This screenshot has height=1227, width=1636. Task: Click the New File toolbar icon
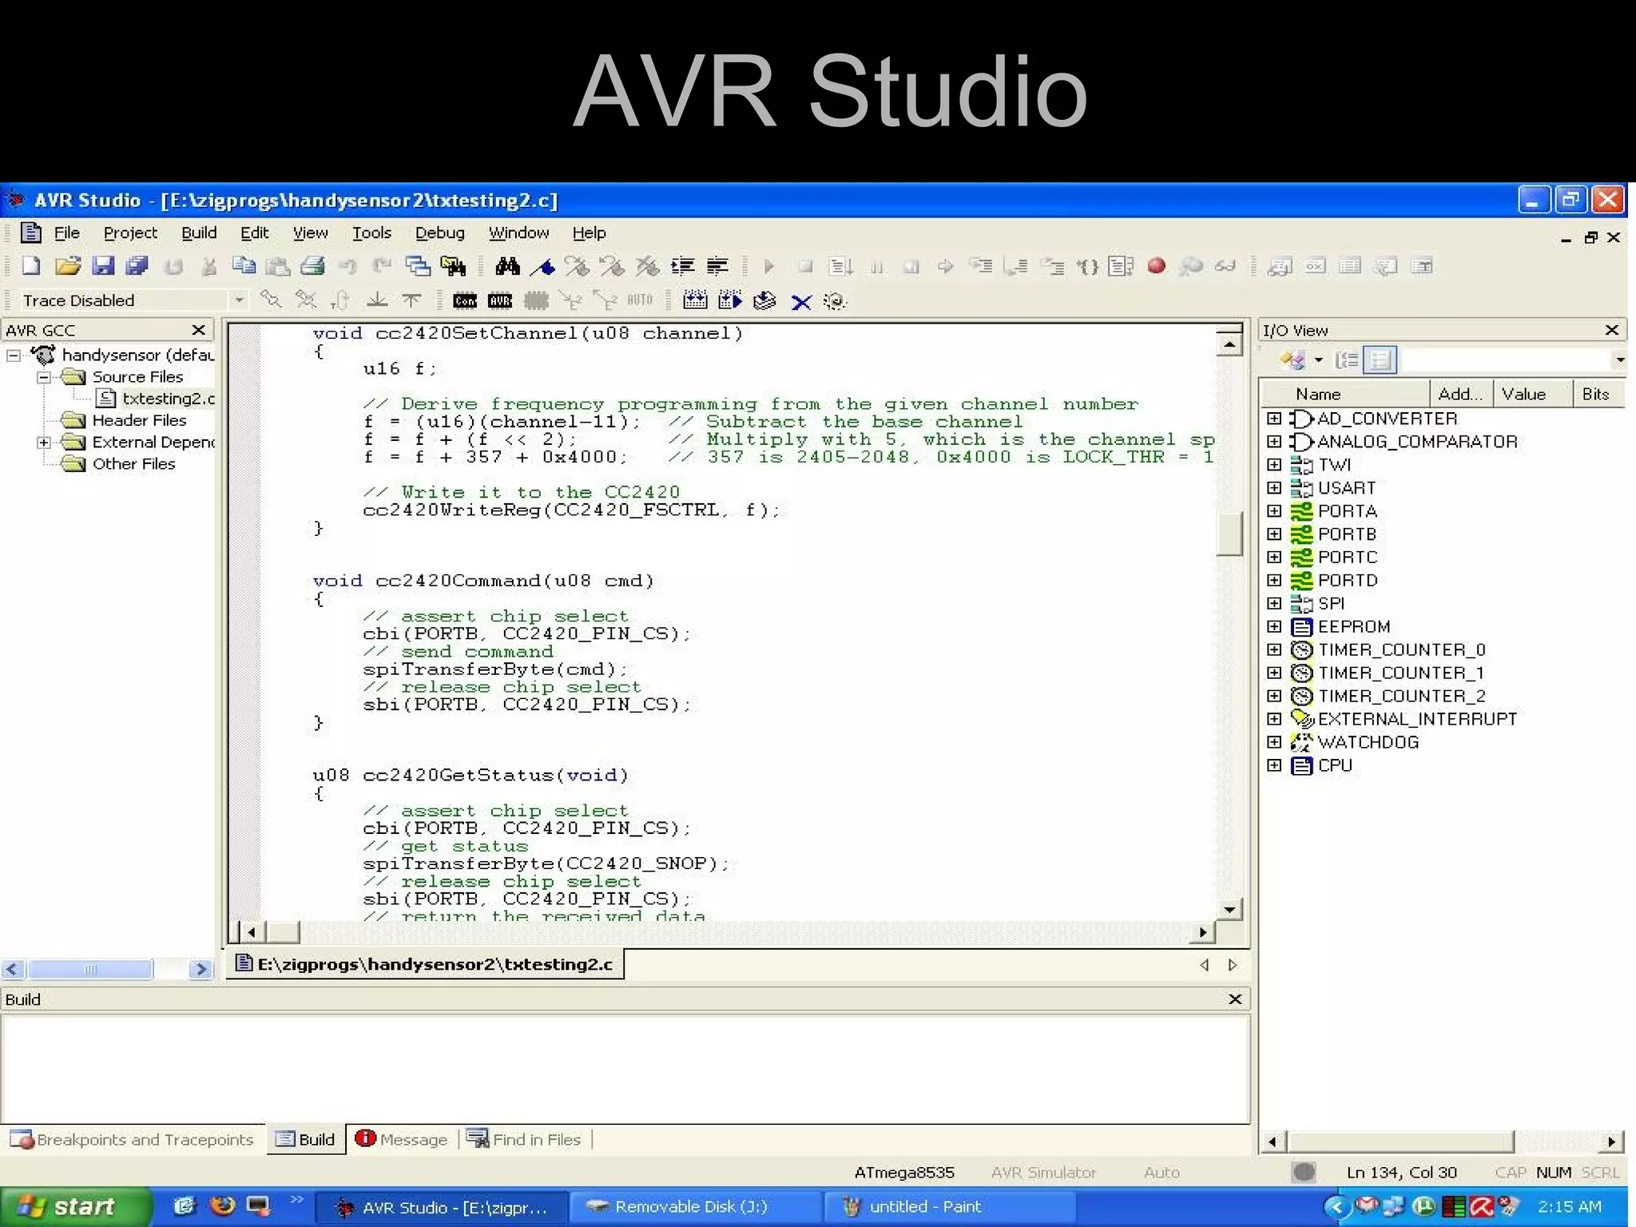click(x=31, y=266)
